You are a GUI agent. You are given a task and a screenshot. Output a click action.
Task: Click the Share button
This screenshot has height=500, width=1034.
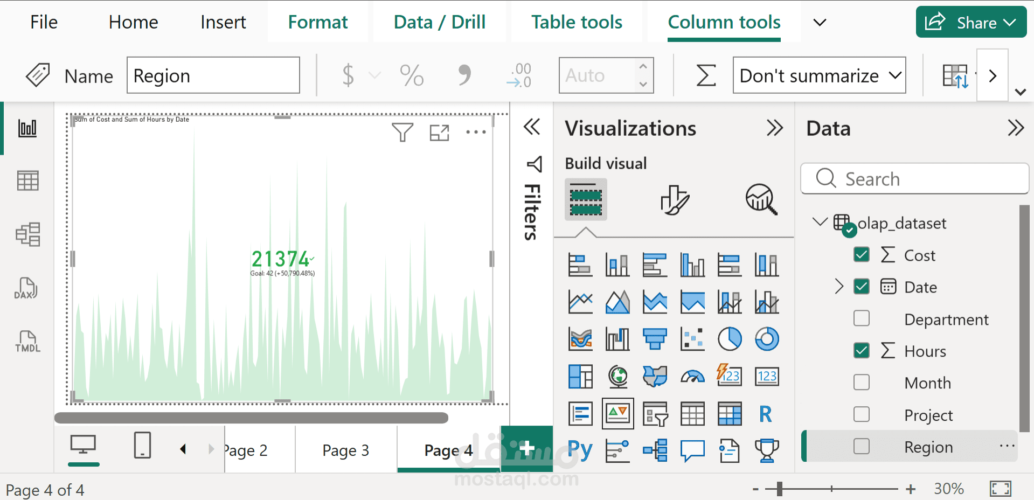[970, 22]
